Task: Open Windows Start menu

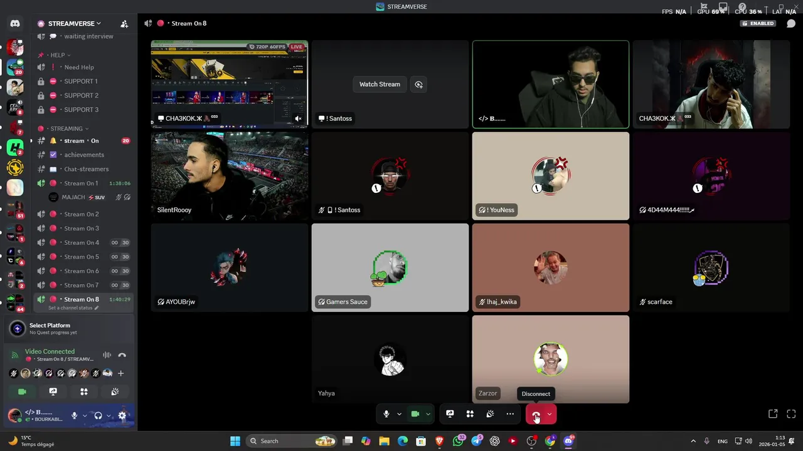Action: pyautogui.click(x=235, y=441)
